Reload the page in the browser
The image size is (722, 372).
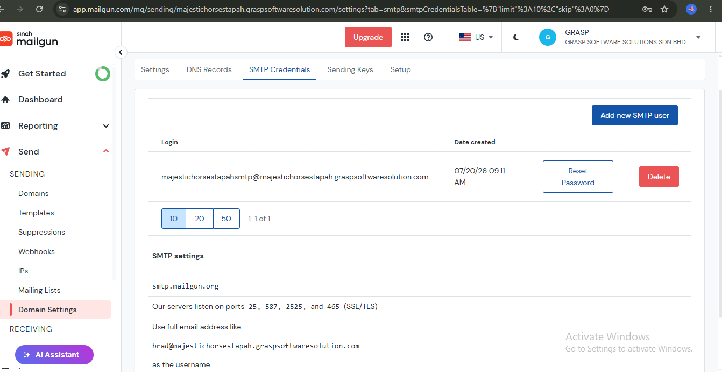tap(39, 9)
